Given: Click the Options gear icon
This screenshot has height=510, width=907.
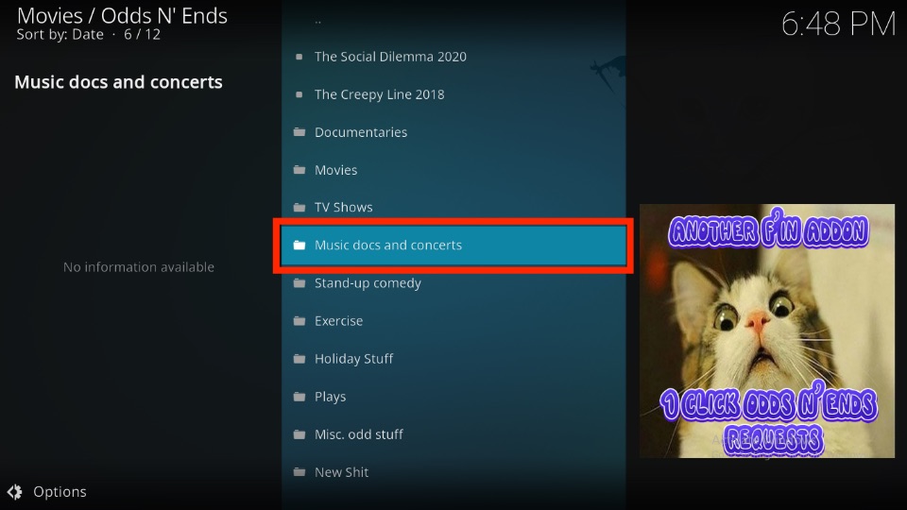Looking at the screenshot, I should pos(15,491).
